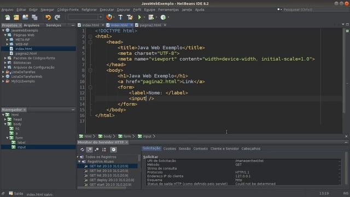Screen dimensions: 350x197
Task: Open the configuration dropdown in toolbar
Action: coord(101,17)
